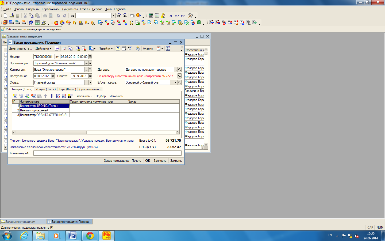Open Склад selection with ellipsis button
The width and height of the screenshot is (385, 241).
86,82
